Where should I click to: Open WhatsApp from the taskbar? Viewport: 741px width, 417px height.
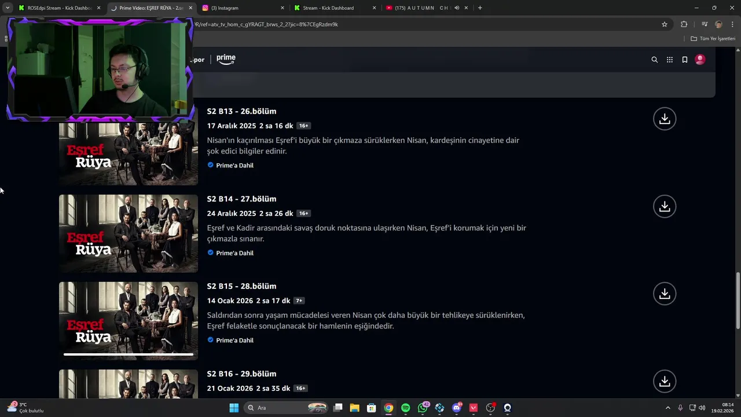423,408
